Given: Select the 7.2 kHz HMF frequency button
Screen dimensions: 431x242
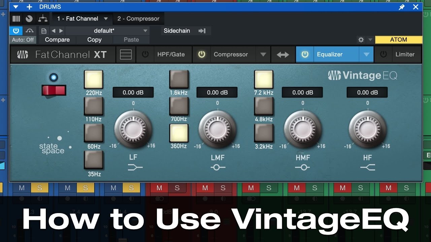Looking at the screenshot, I should [264, 79].
